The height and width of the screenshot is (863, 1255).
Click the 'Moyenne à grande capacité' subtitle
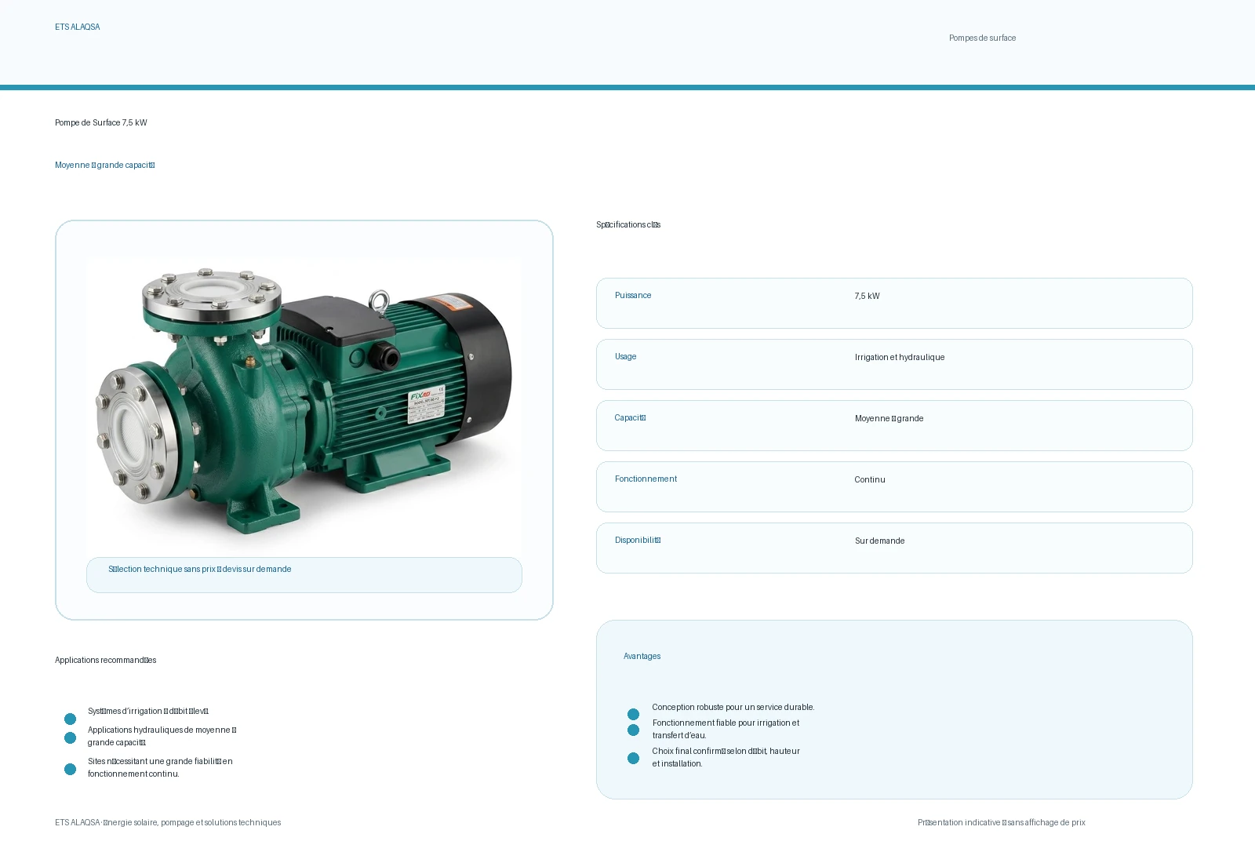[x=105, y=165]
